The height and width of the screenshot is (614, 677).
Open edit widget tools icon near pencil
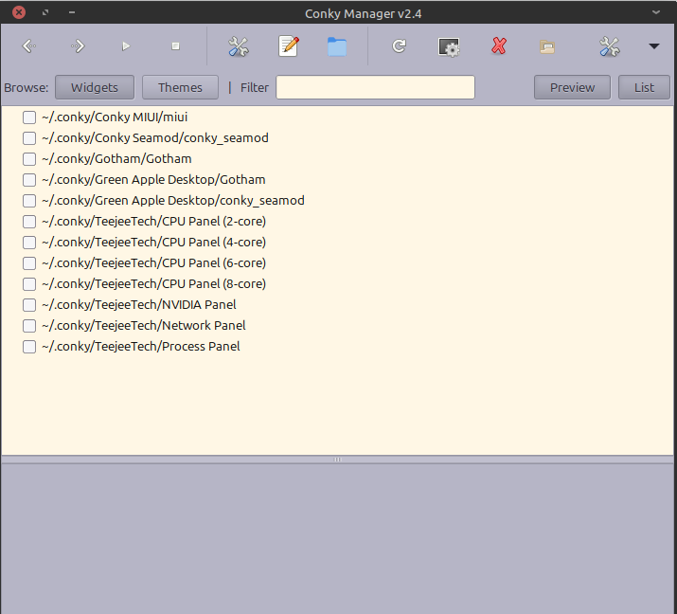[x=238, y=46]
